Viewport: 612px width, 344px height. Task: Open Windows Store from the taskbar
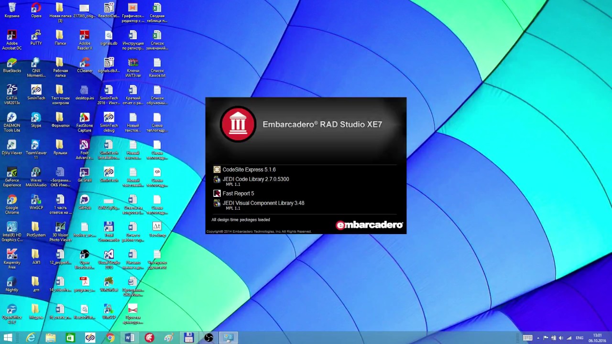pos(70,338)
